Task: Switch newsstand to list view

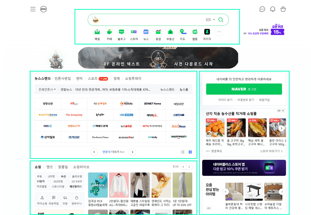Action: coord(182,152)
